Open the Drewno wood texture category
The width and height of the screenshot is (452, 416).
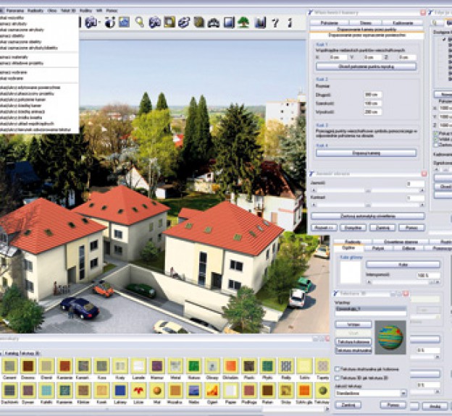(28, 366)
